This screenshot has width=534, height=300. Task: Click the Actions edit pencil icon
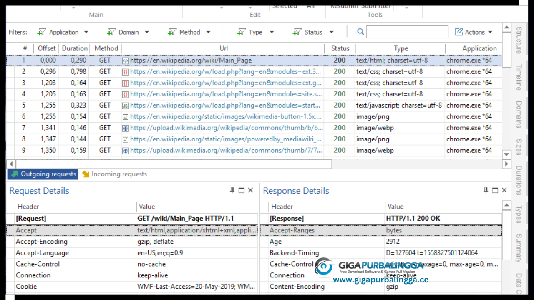pos(459,32)
